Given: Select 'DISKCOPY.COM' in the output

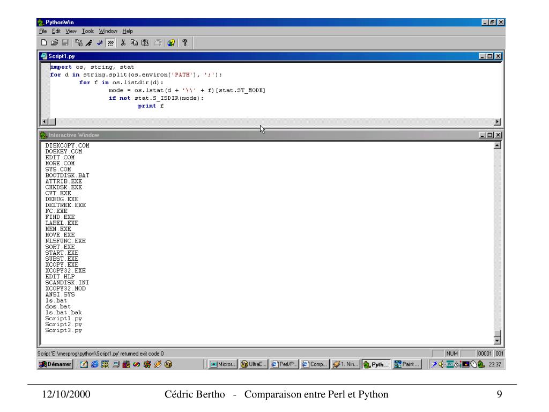Looking at the screenshot, I should click(x=67, y=145).
